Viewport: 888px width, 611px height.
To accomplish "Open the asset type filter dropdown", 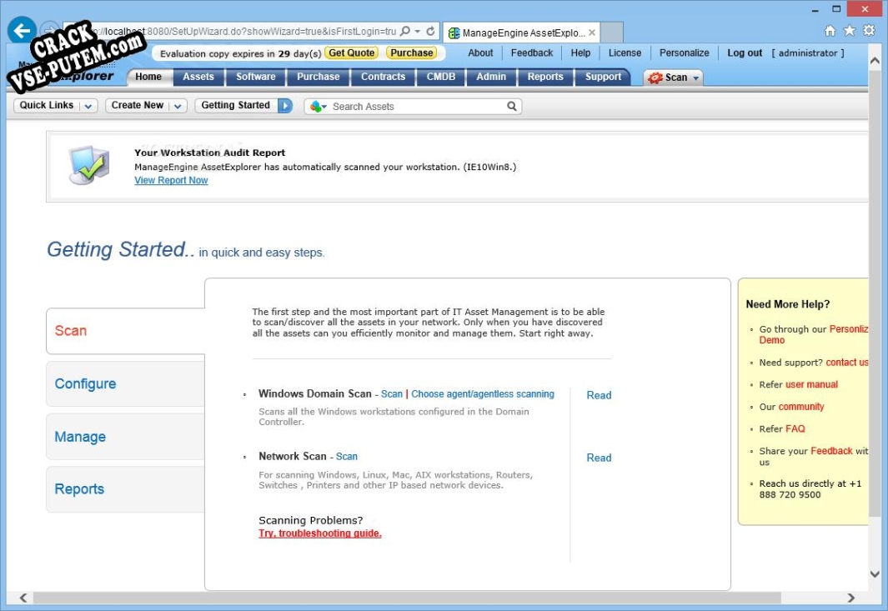I will click(x=319, y=106).
